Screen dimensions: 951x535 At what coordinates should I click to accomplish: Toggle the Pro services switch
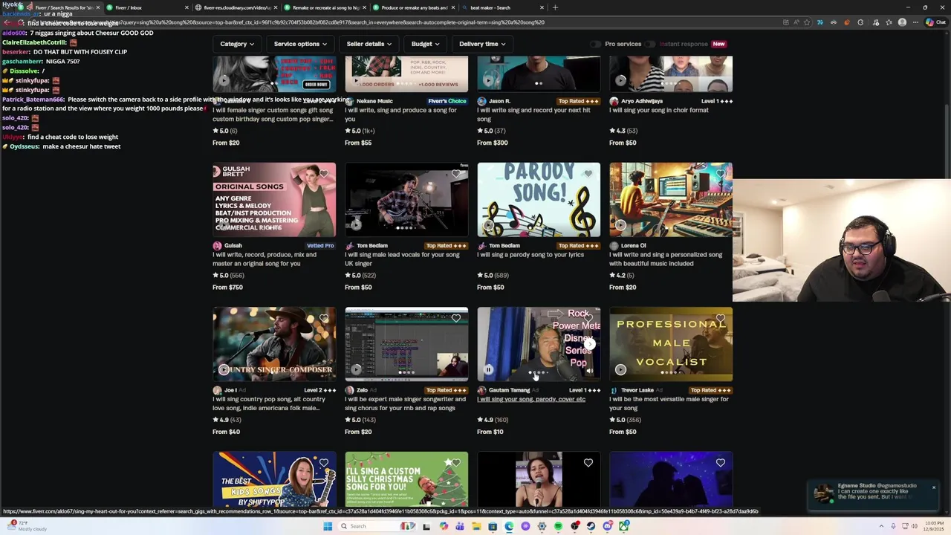click(596, 44)
